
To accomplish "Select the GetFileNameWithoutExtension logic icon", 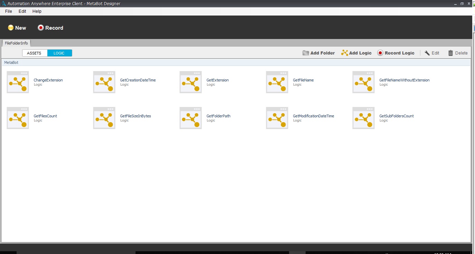I will click(363, 82).
